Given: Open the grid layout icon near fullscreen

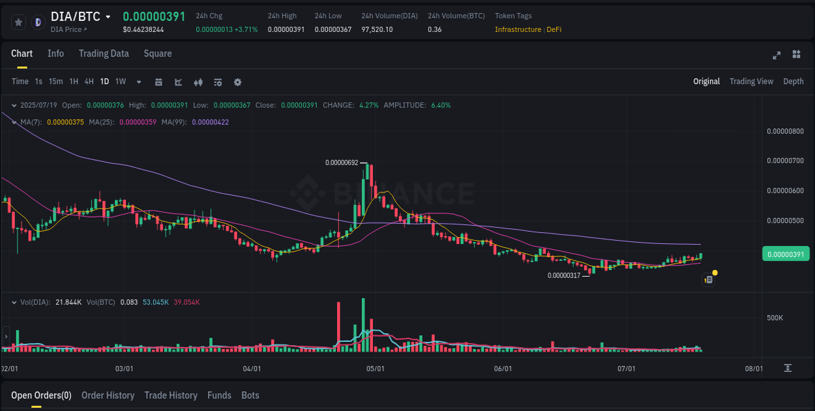Looking at the screenshot, I should coord(796,56).
